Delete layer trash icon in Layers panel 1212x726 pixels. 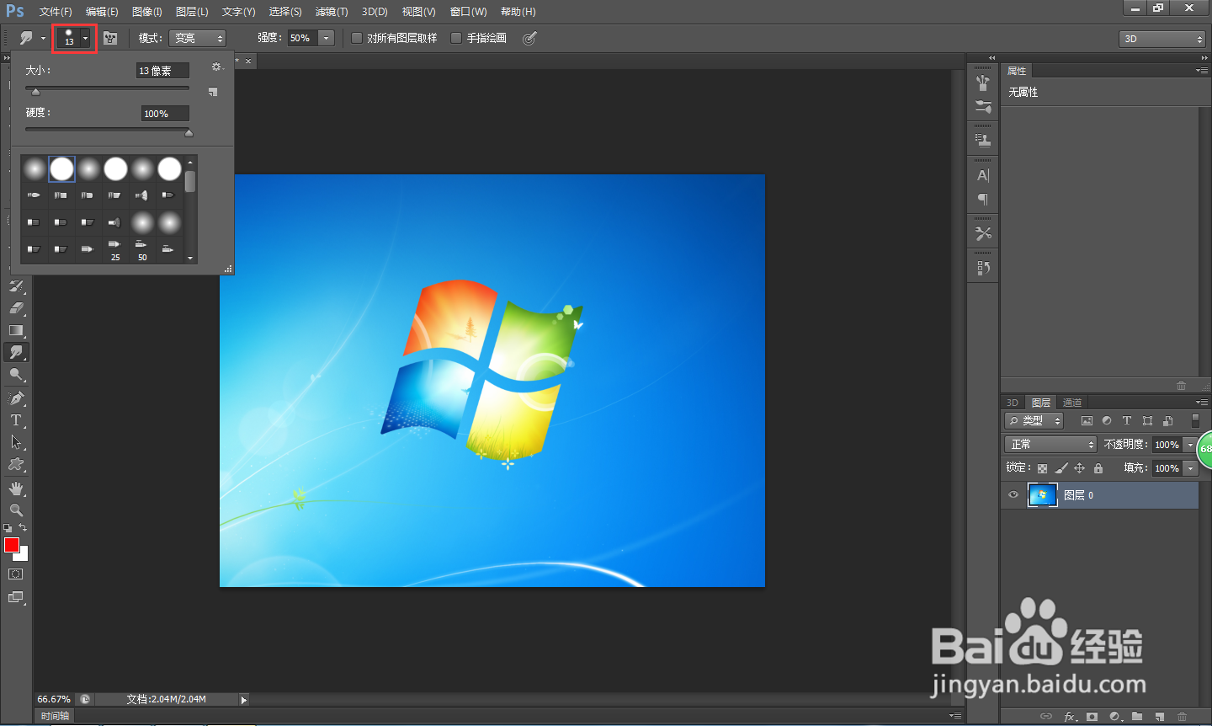click(x=1183, y=717)
